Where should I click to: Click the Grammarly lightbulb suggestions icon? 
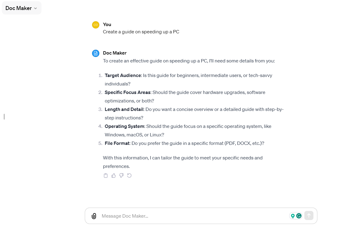[293, 216]
